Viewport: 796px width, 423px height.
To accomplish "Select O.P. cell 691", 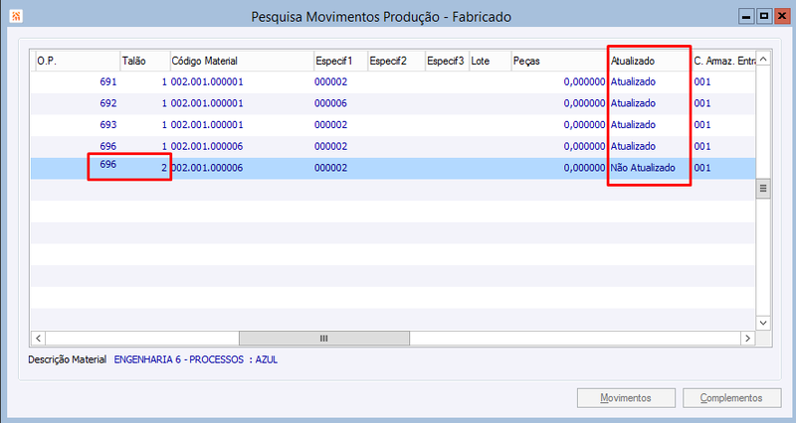I will pyautogui.click(x=108, y=82).
